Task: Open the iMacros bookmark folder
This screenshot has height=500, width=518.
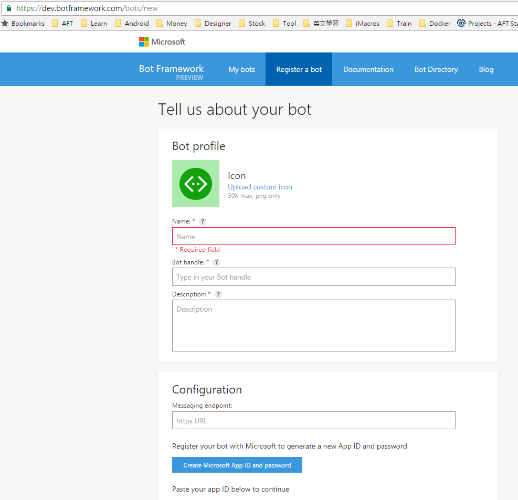Action: click(x=363, y=23)
